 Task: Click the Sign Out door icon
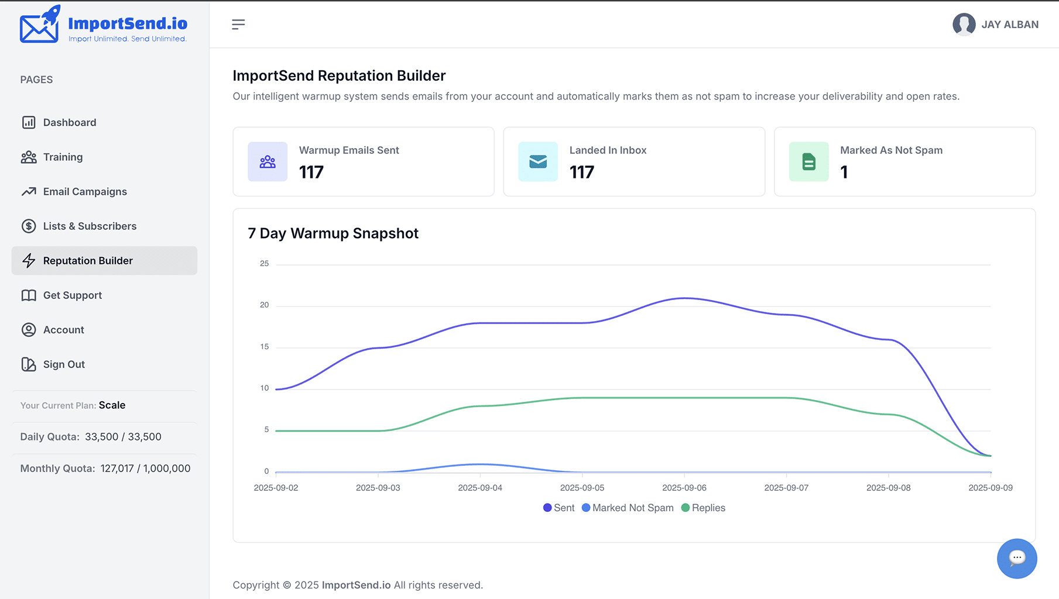(x=29, y=364)
